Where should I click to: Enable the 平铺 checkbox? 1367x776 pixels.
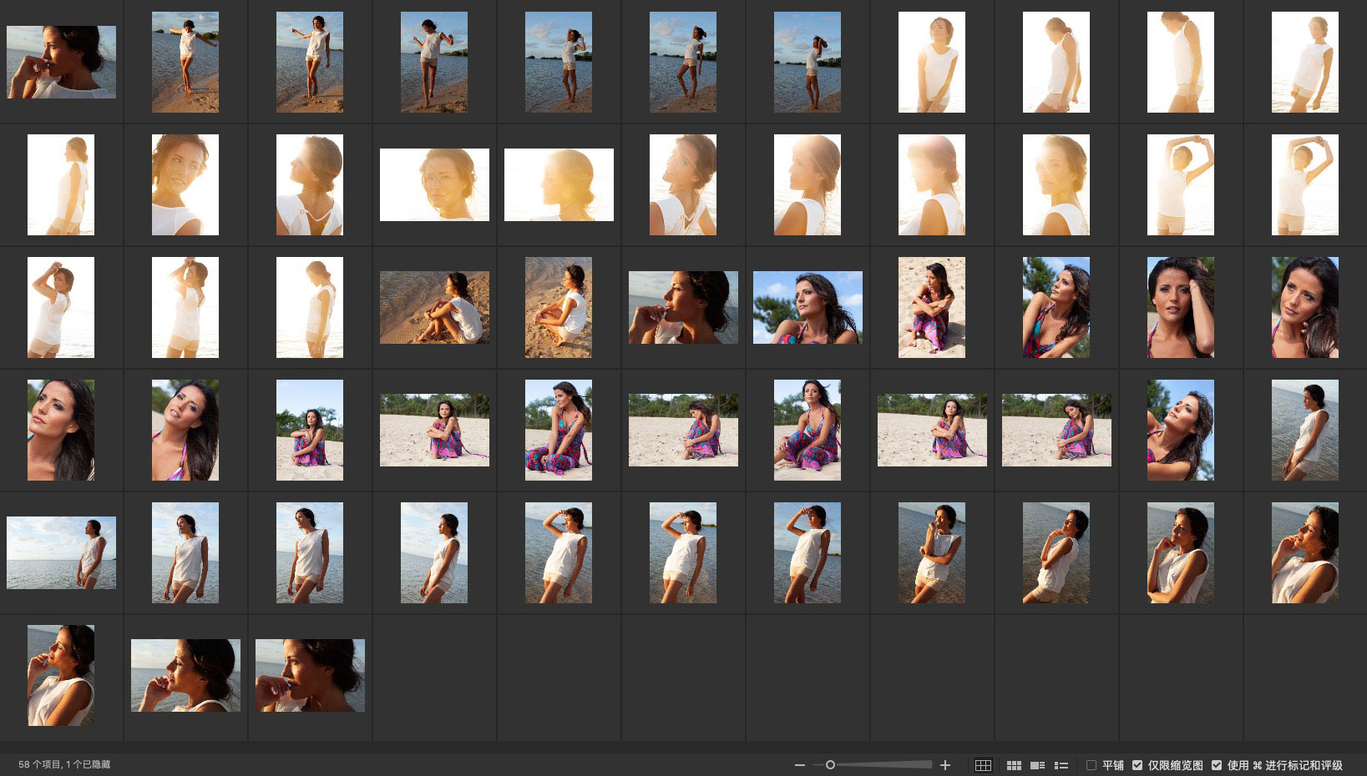pyautogui.click(x=1091, y=765)
